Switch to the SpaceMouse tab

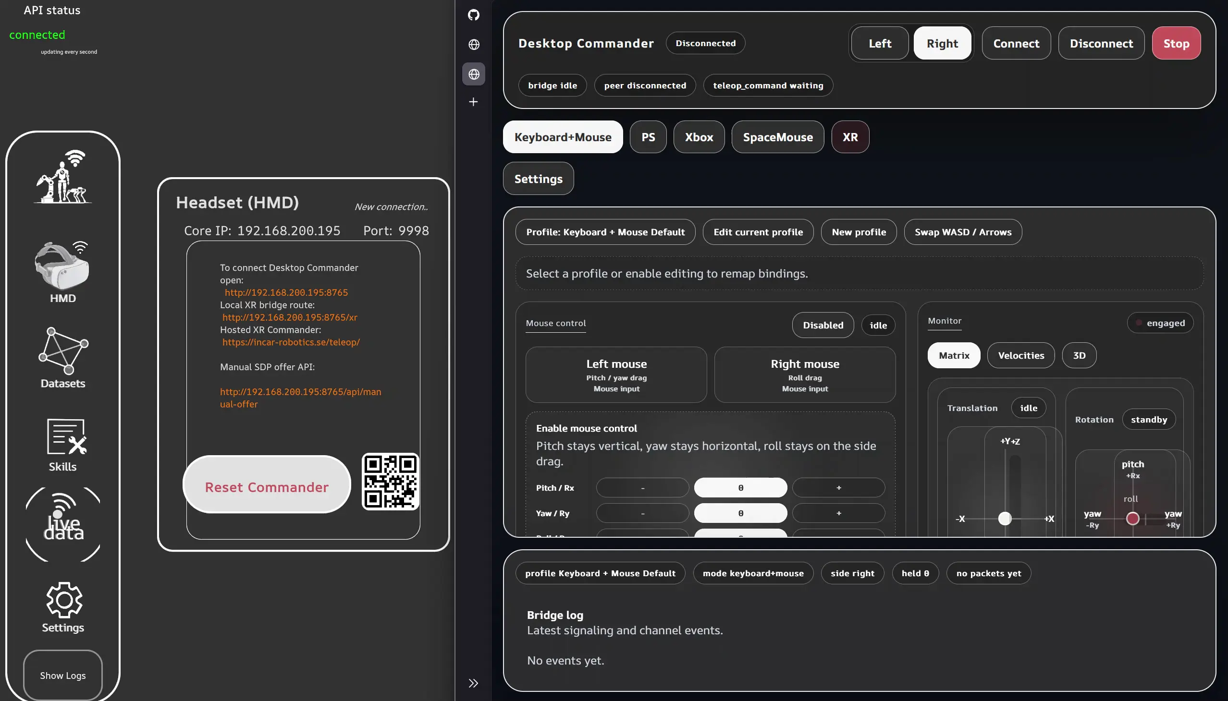click(777, 137)
